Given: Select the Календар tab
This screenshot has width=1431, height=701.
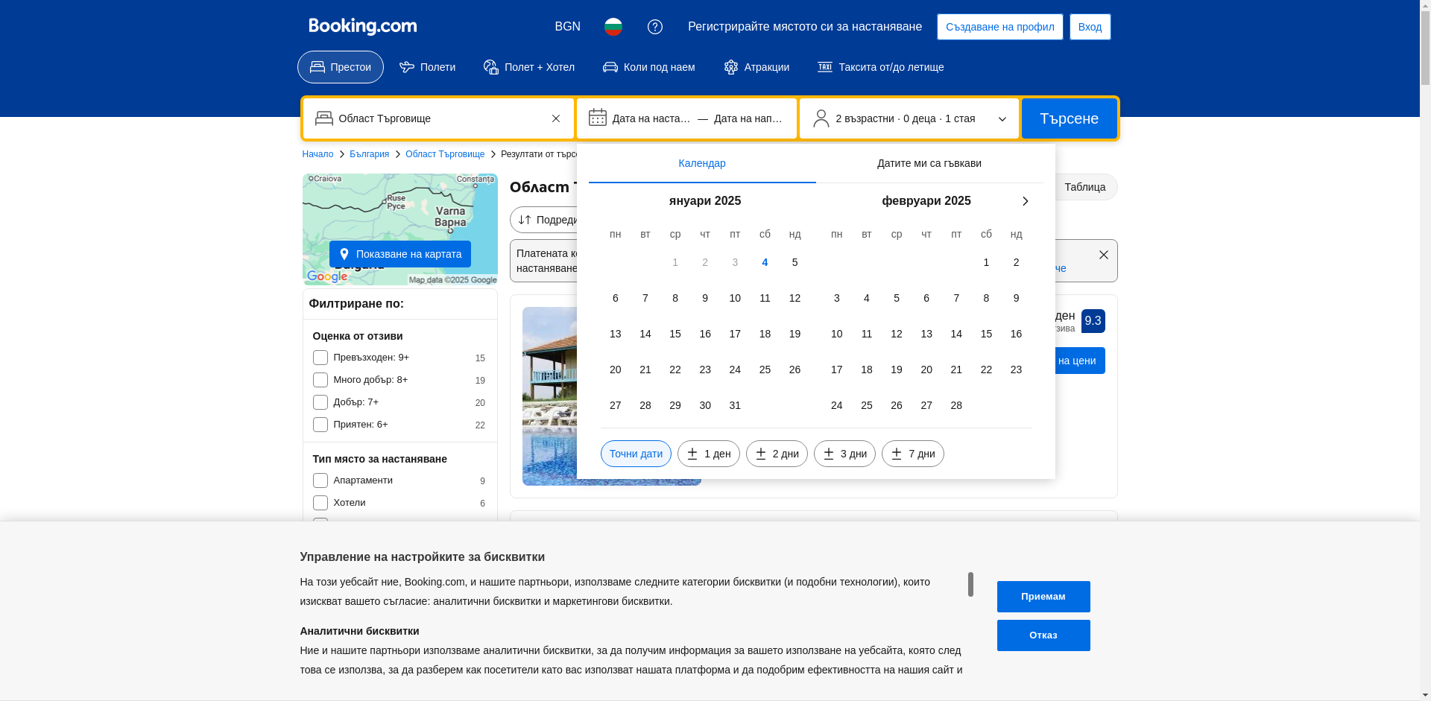Looking at the screenshot, I should [701, 163].
